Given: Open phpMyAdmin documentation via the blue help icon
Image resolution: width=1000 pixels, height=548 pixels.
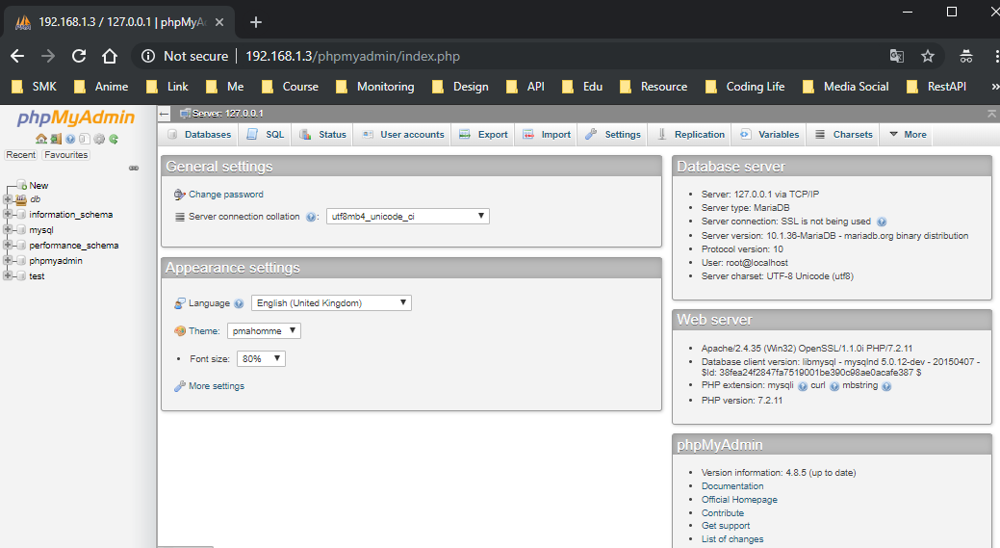Looking at the screenshot, I should pyautogui.click(x=70, y=139).
